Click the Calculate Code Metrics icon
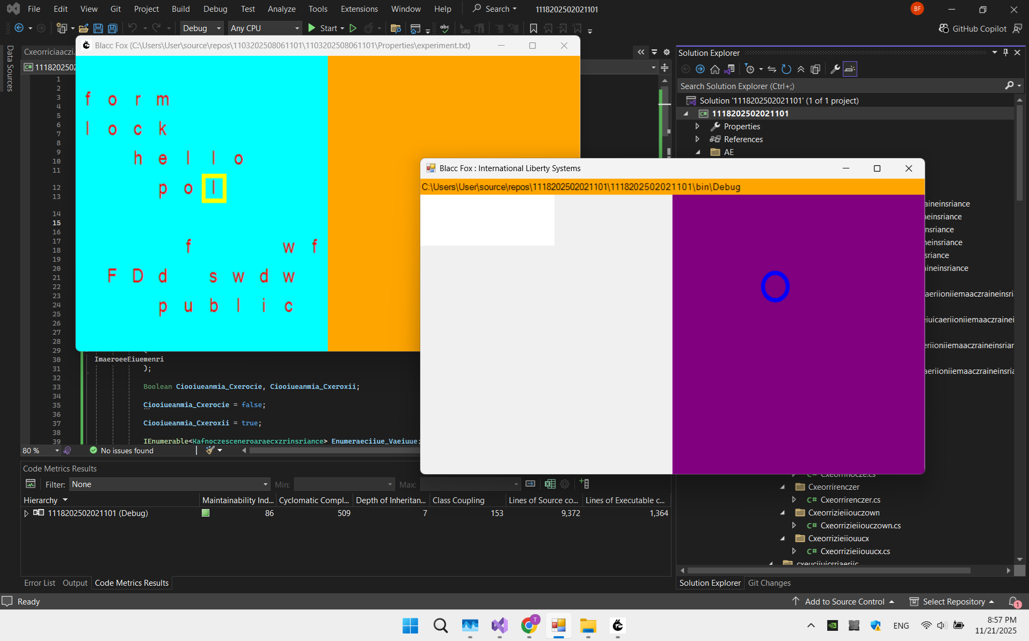 [31, 484]
